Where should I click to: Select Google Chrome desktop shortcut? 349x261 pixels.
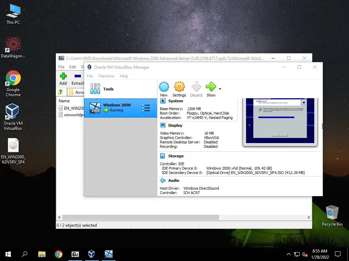pos(13,84)
